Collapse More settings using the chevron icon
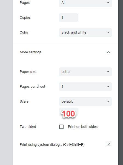Image resolution: width=123 pixels, height=165 pixels. tap(108, 52)
